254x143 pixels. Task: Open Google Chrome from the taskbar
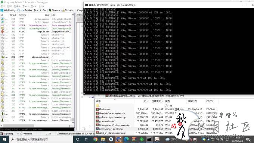(x=95, y=139)
